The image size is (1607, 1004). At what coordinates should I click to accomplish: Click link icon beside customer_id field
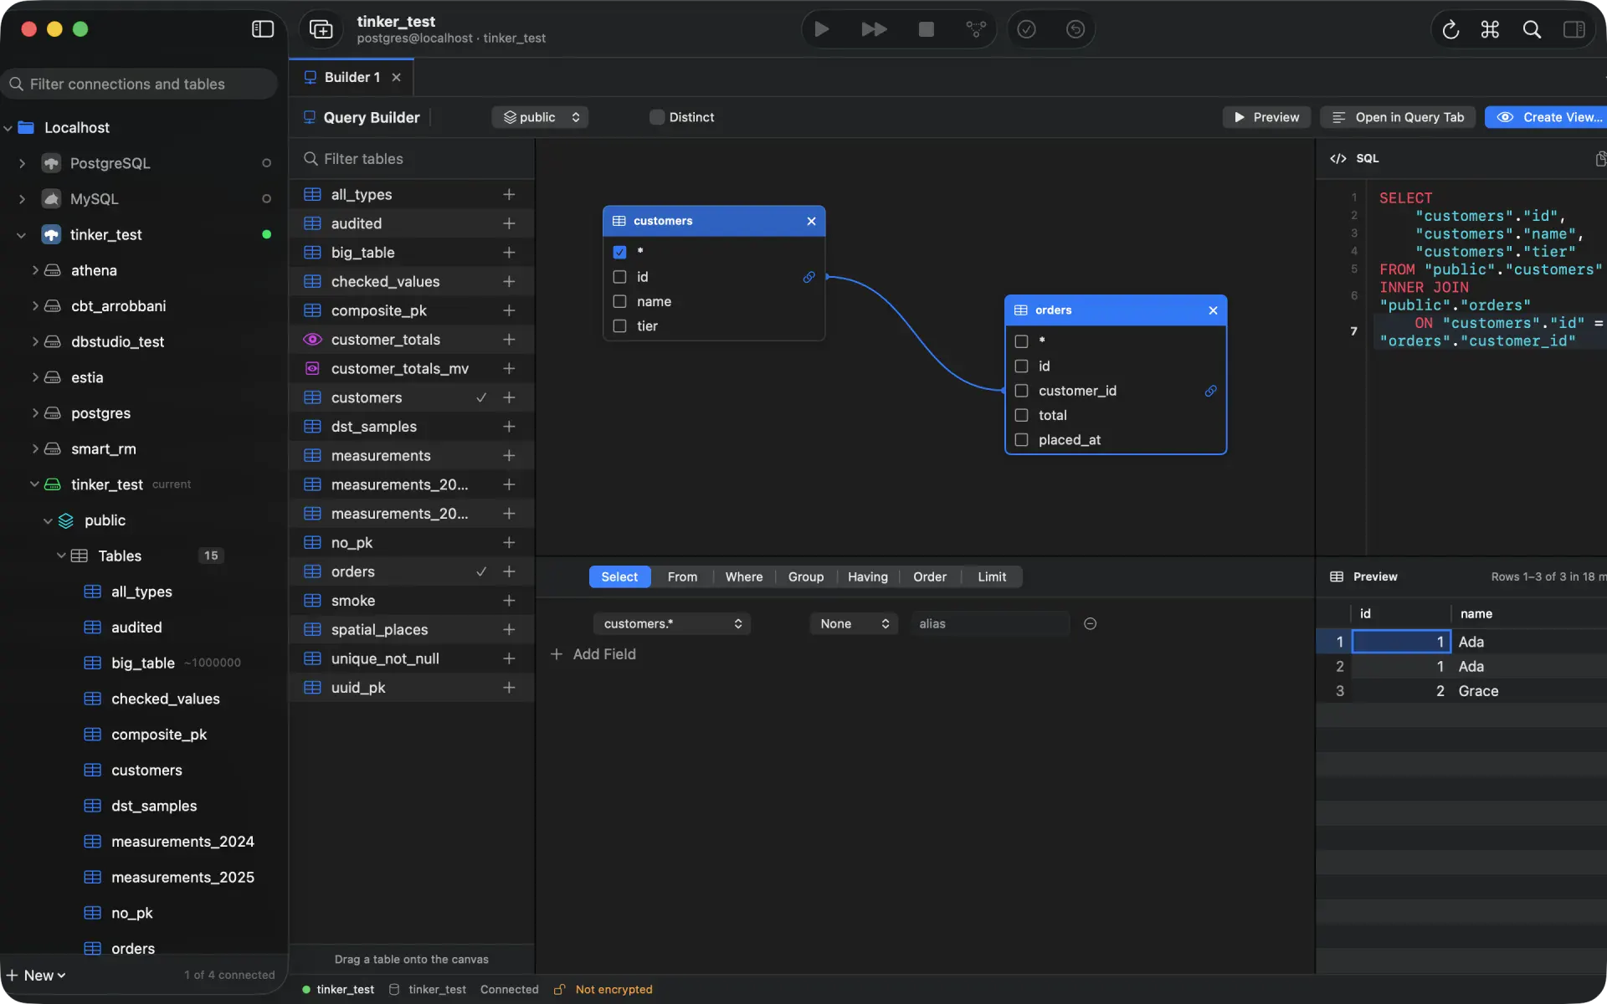[1210, 391]
